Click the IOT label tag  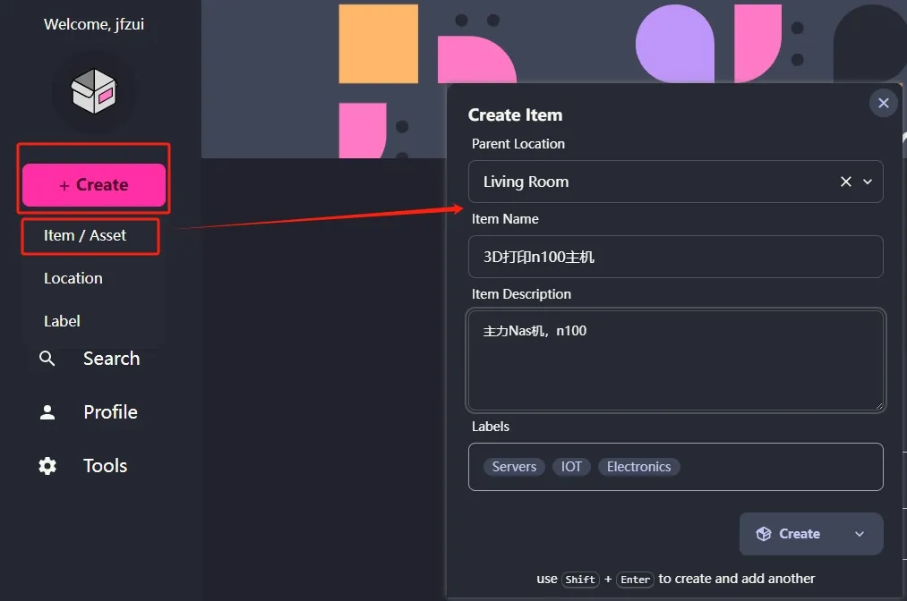tap(571, 467)
